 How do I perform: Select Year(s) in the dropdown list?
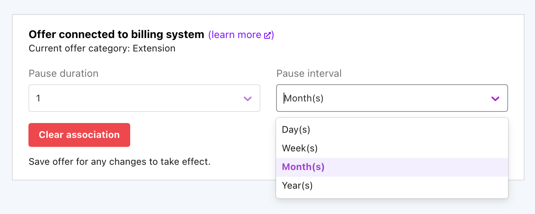click(x=297, y=185)
